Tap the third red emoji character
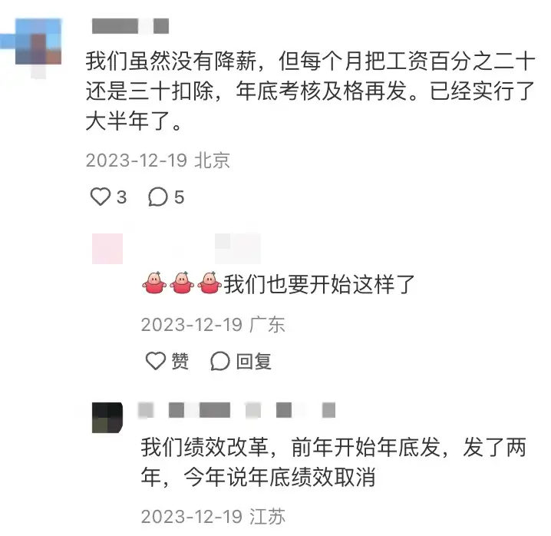 [x=210, y=283]
